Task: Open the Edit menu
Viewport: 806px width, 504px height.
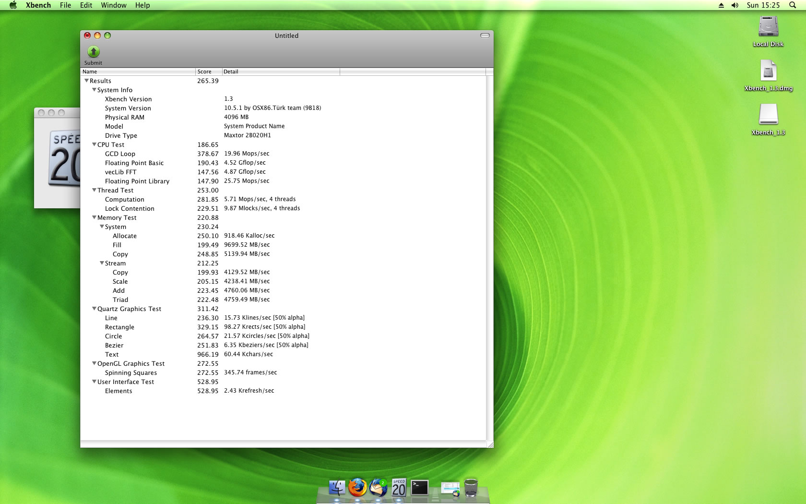Action: (x=86, y=5)
